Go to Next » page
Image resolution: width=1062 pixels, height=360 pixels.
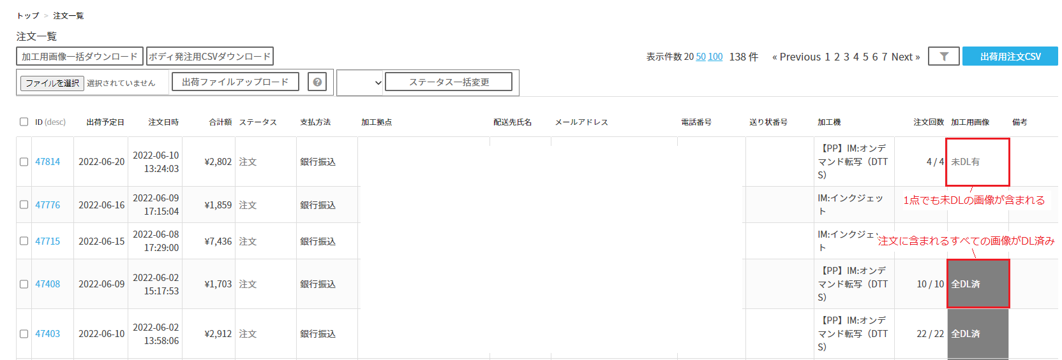906,57
